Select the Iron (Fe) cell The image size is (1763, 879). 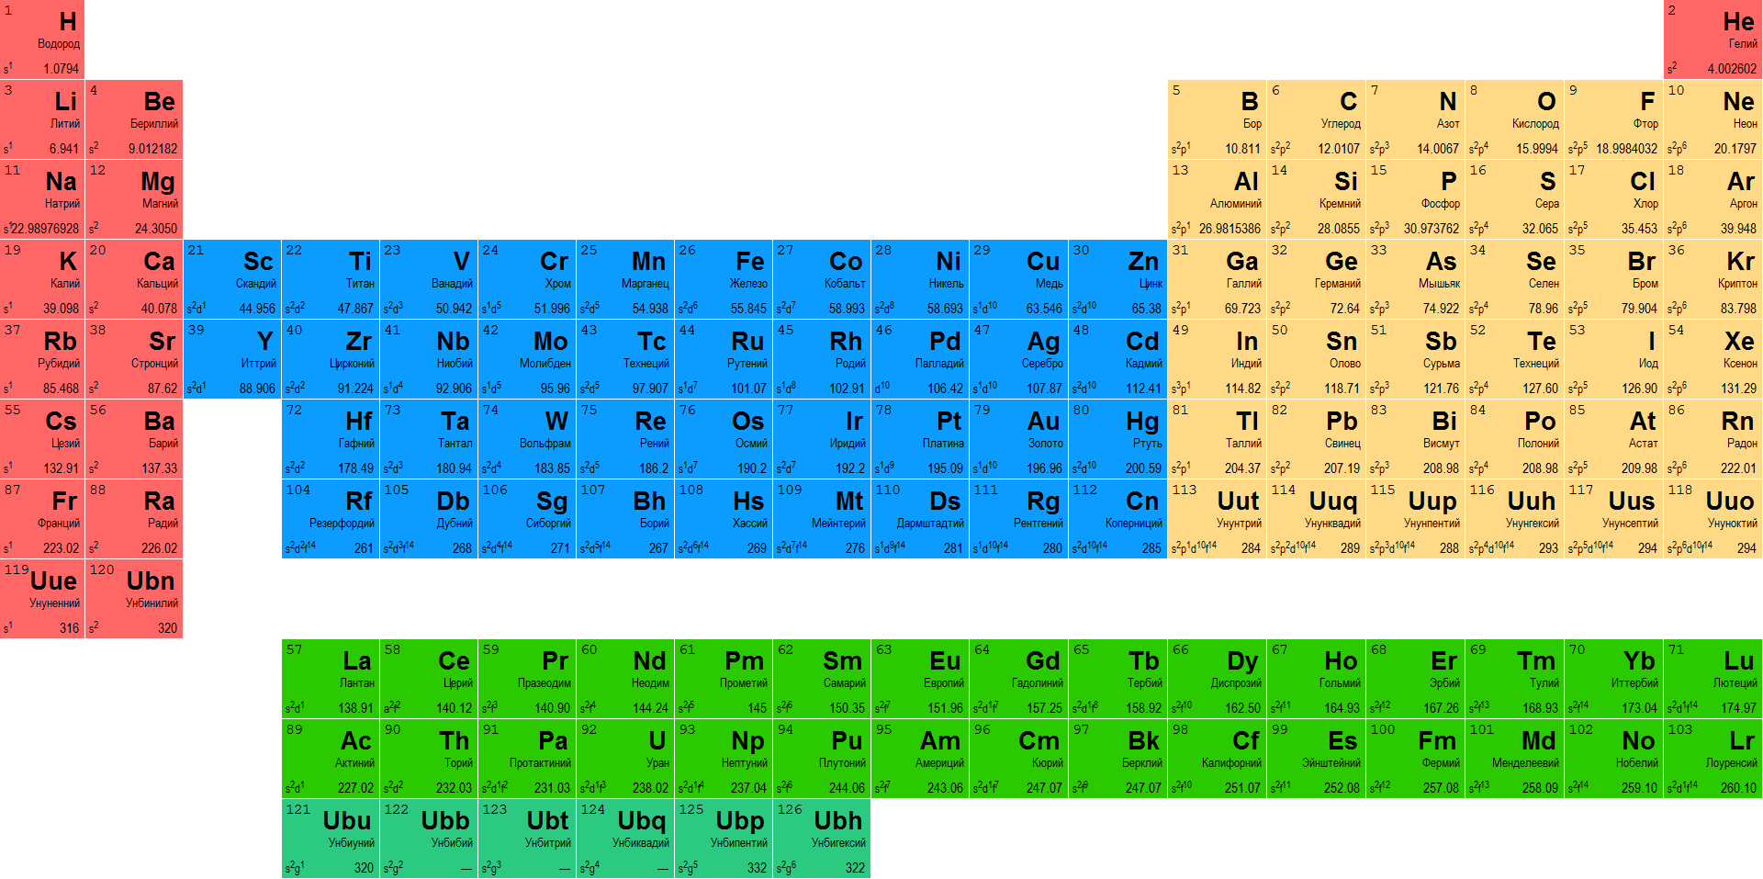coord(724,279)
